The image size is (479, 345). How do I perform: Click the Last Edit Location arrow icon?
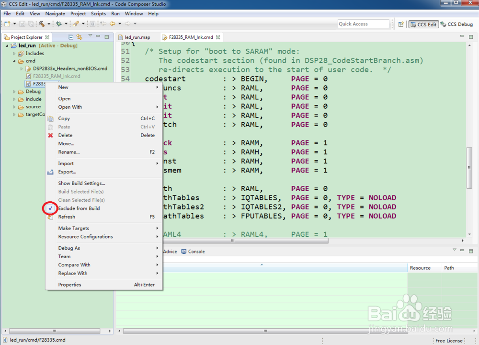tap(103, 23)
